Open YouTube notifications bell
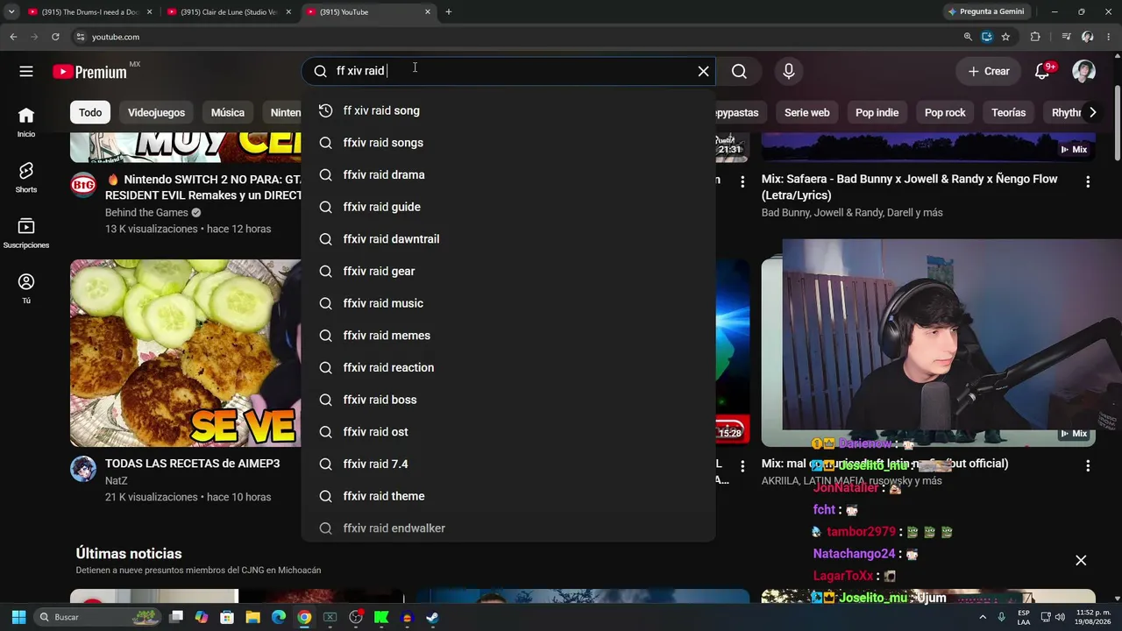This screenshot has width=1122, height=631. tap(1042, 71)
